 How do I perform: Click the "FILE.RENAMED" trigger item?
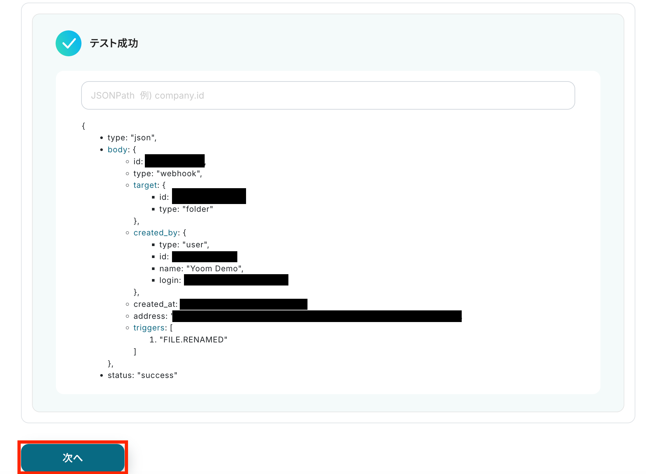point(193,340)
